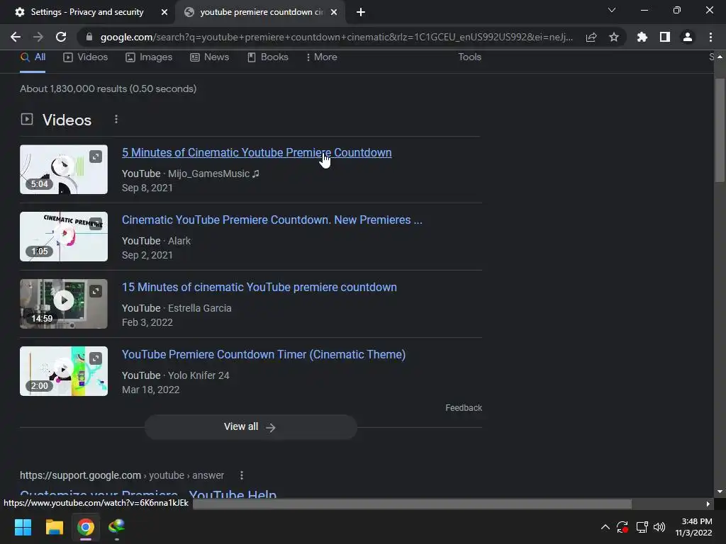Click the forward navigation arrow
The height and width of the screenshot is (544, 726).
(x=38, y=37)
